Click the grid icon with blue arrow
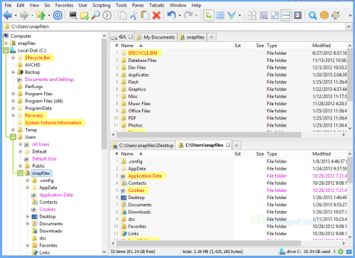 tap(263, 16)
